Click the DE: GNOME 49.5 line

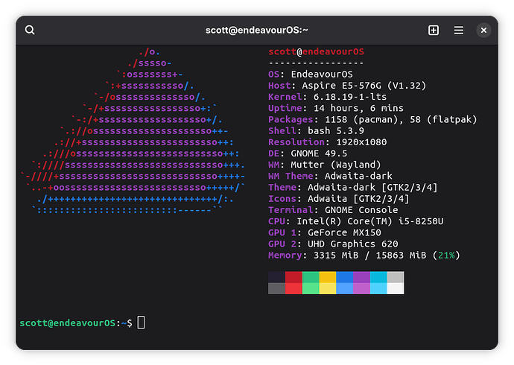[308, 153]
